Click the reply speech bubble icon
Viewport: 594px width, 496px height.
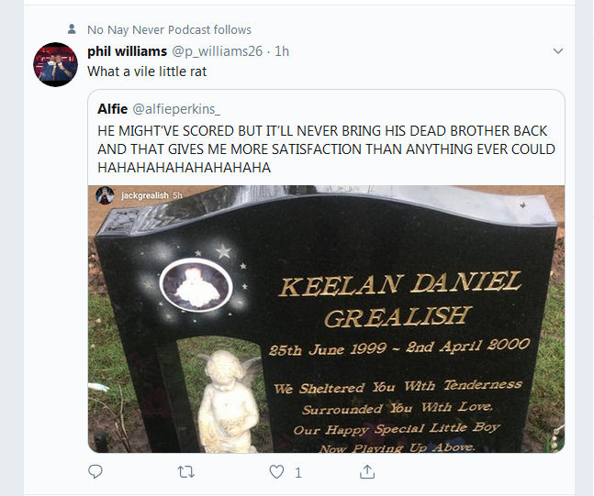click(x=95, y=472)
